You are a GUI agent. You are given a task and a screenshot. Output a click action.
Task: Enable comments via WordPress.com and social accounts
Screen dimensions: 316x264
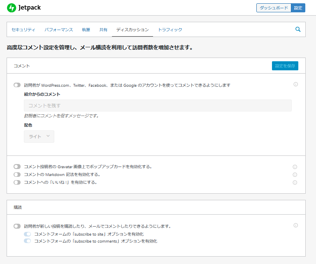(x=17, y=85)
